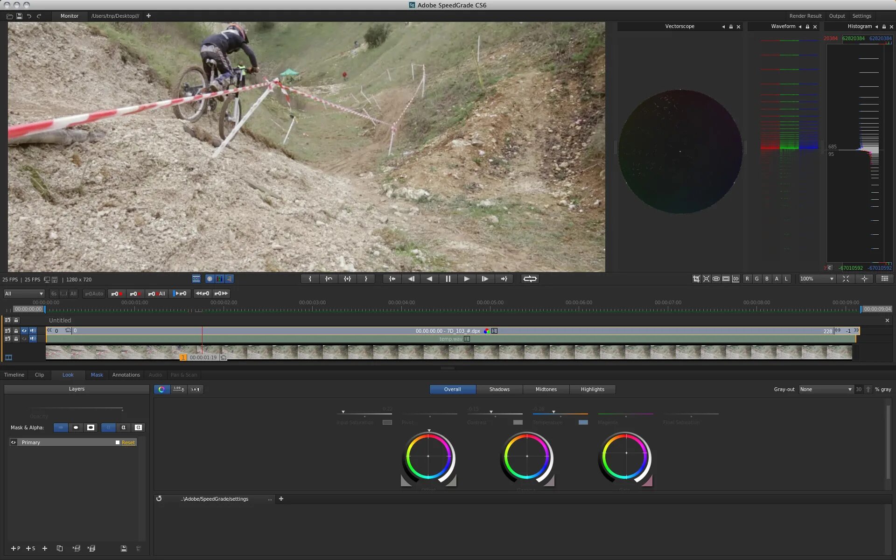This screenshot has width=896, height=560.
Task: Click the duplicate layer icon
Action: (59, 549)
